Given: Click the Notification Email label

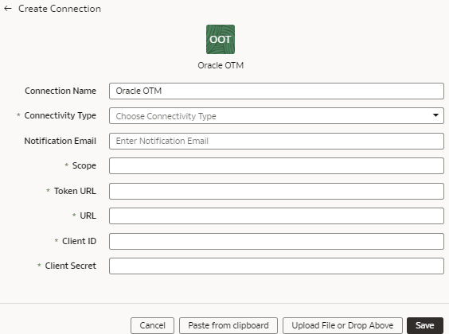Looking at the screenshot, I should click(61, 141).
